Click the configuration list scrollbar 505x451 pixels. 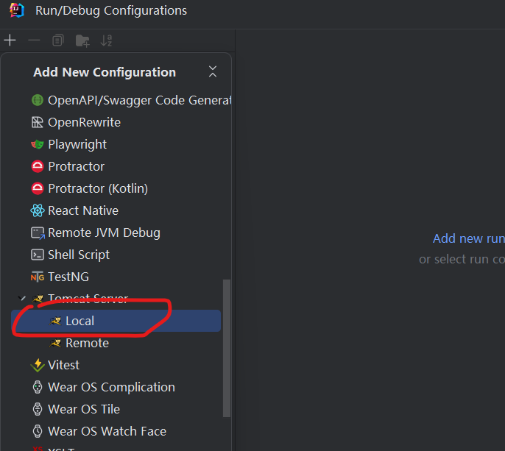pos(227,348)
